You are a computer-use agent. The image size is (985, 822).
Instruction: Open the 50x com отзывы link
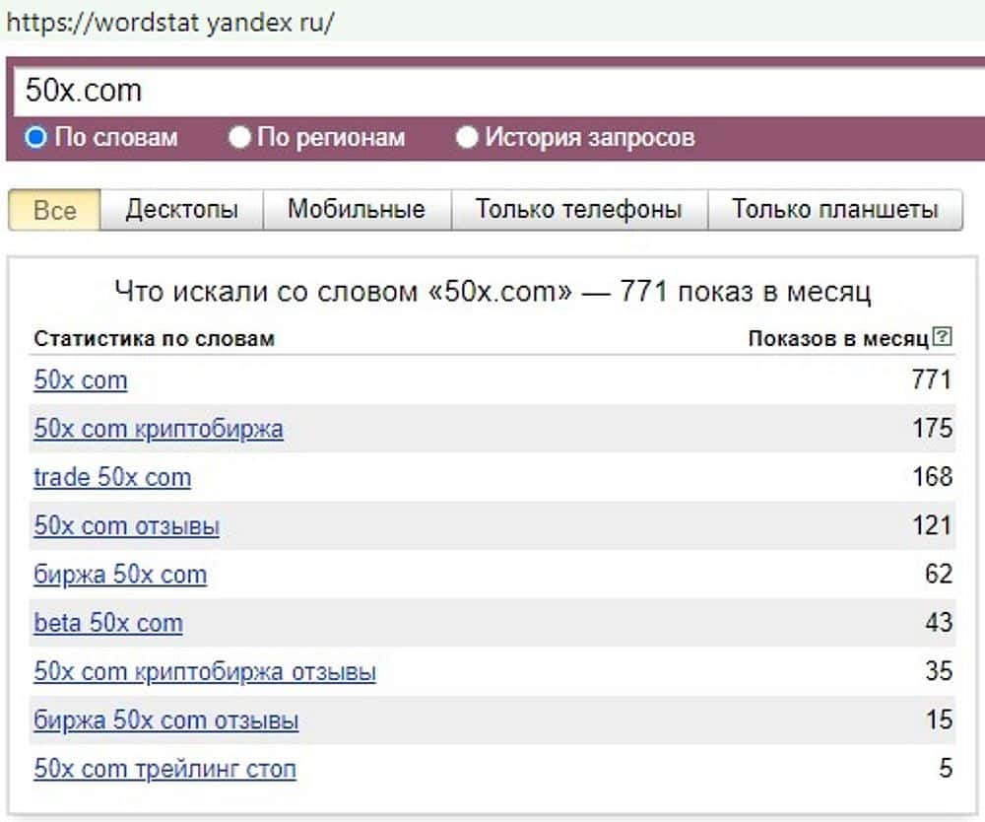(126, 526)
